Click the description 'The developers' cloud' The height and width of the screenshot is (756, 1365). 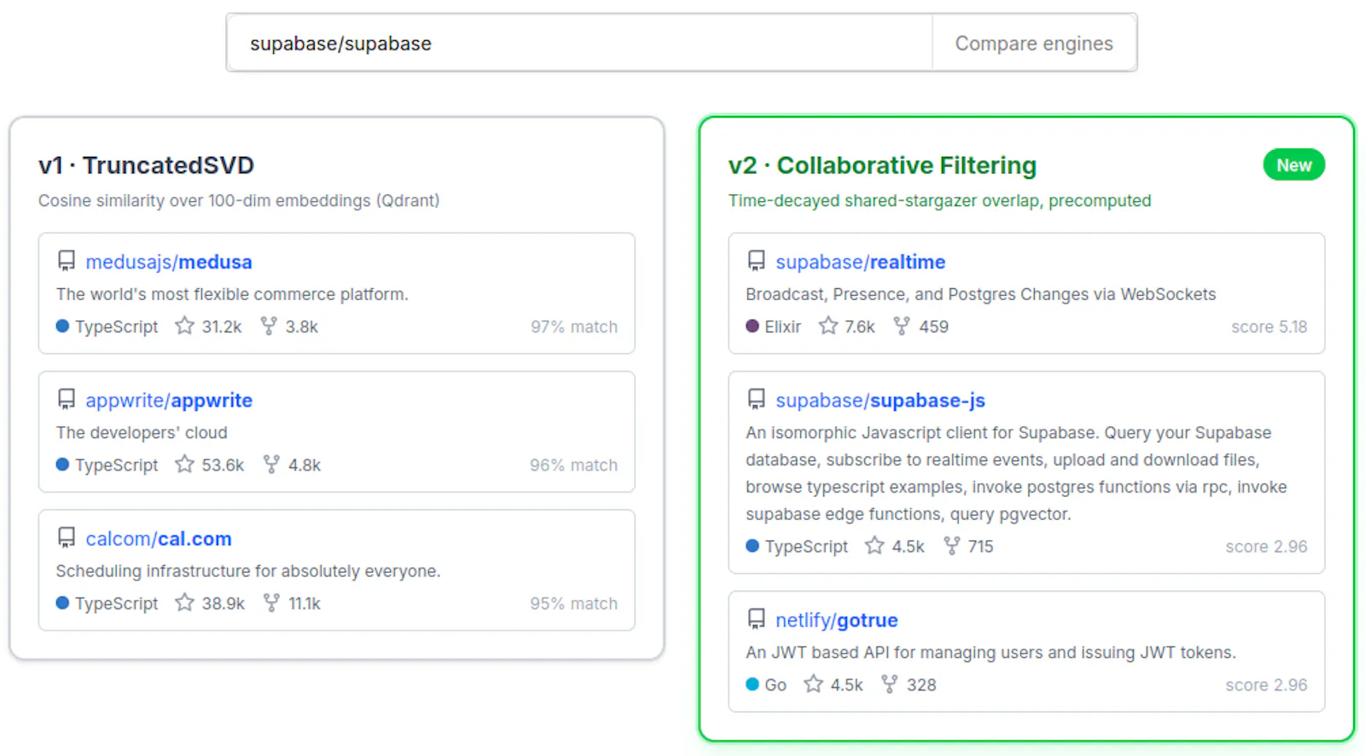[x=142, y=432]
